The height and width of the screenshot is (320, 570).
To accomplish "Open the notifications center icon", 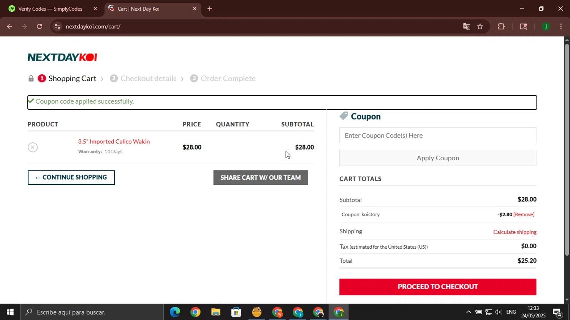I will pyautogui.click(x=557, y=312).
